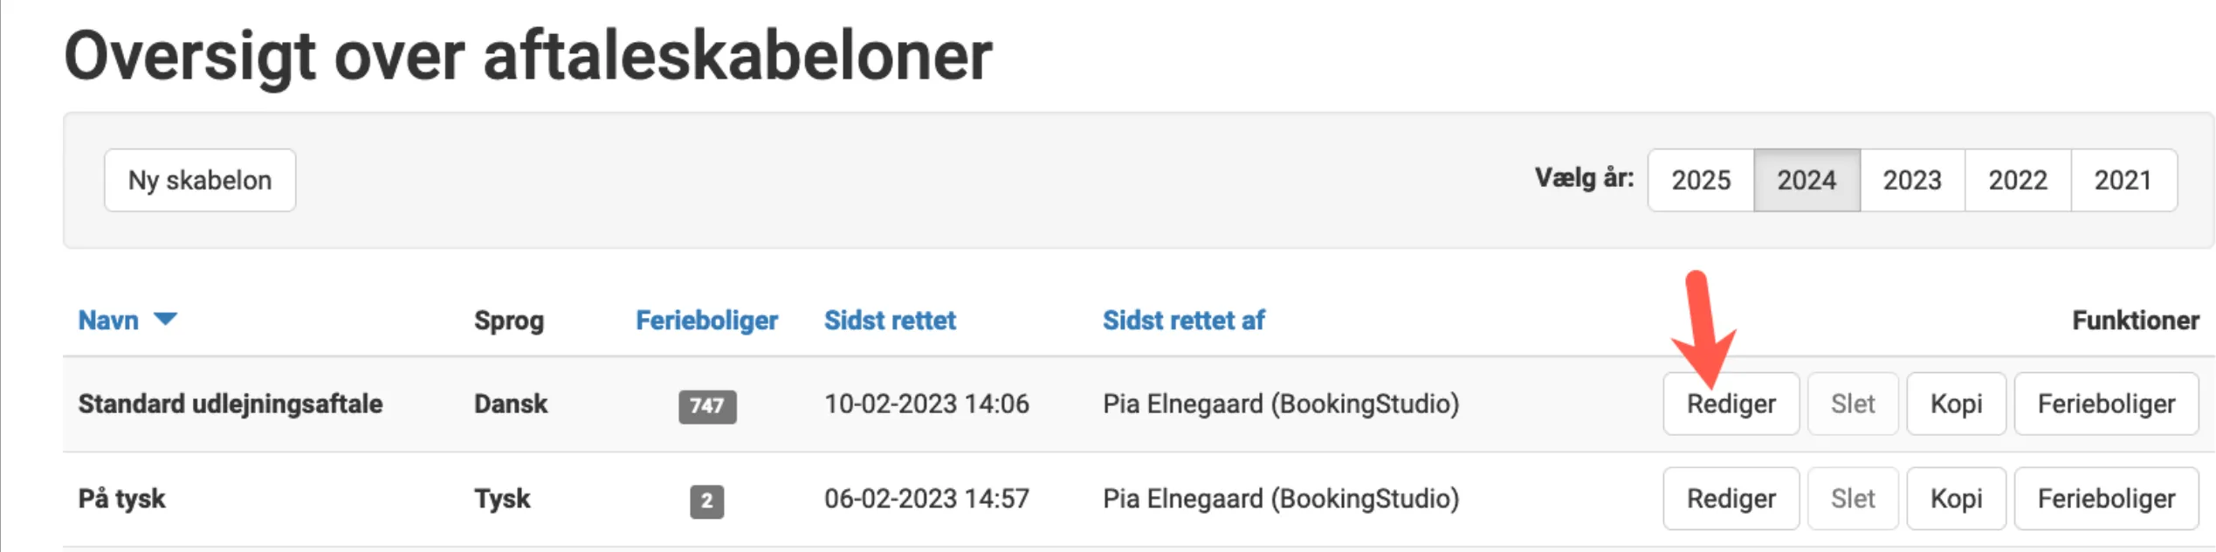The height and width of the screenshot is (552, 2216).
Task: Sort by Sidst rettet column
Action: click(x=889, y=321)
